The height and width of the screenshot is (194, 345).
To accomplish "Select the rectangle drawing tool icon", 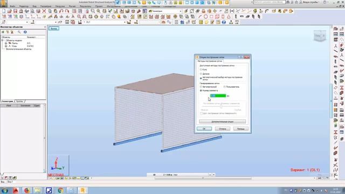I will [x=211, y=17].
